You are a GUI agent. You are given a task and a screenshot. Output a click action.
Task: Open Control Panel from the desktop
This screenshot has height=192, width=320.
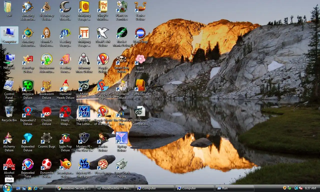[9, 89]
